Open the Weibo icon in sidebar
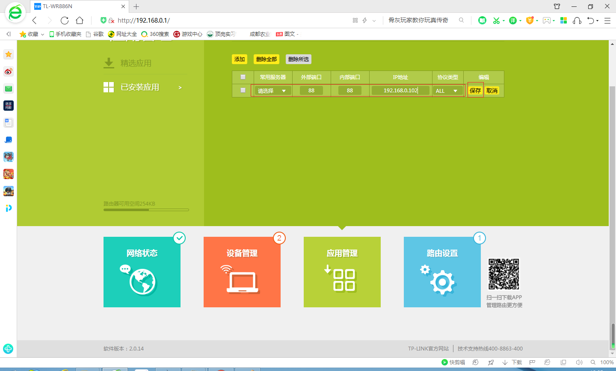 (x=9, y=71)
